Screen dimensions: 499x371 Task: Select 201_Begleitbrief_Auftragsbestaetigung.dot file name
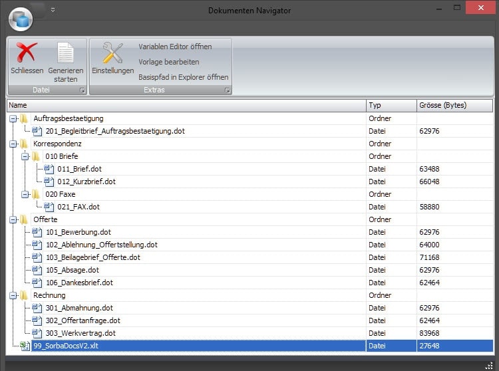115,131
